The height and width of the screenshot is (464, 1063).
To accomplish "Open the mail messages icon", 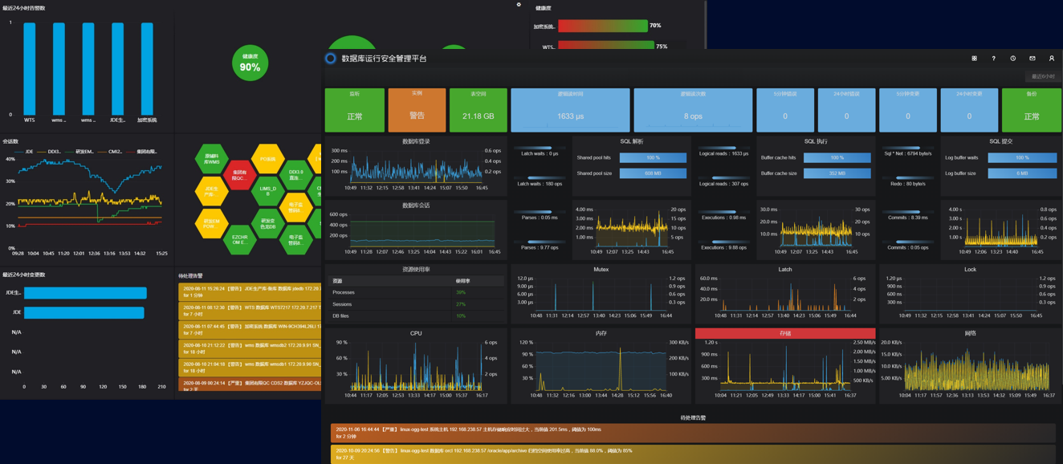I will click(1032, 59).
